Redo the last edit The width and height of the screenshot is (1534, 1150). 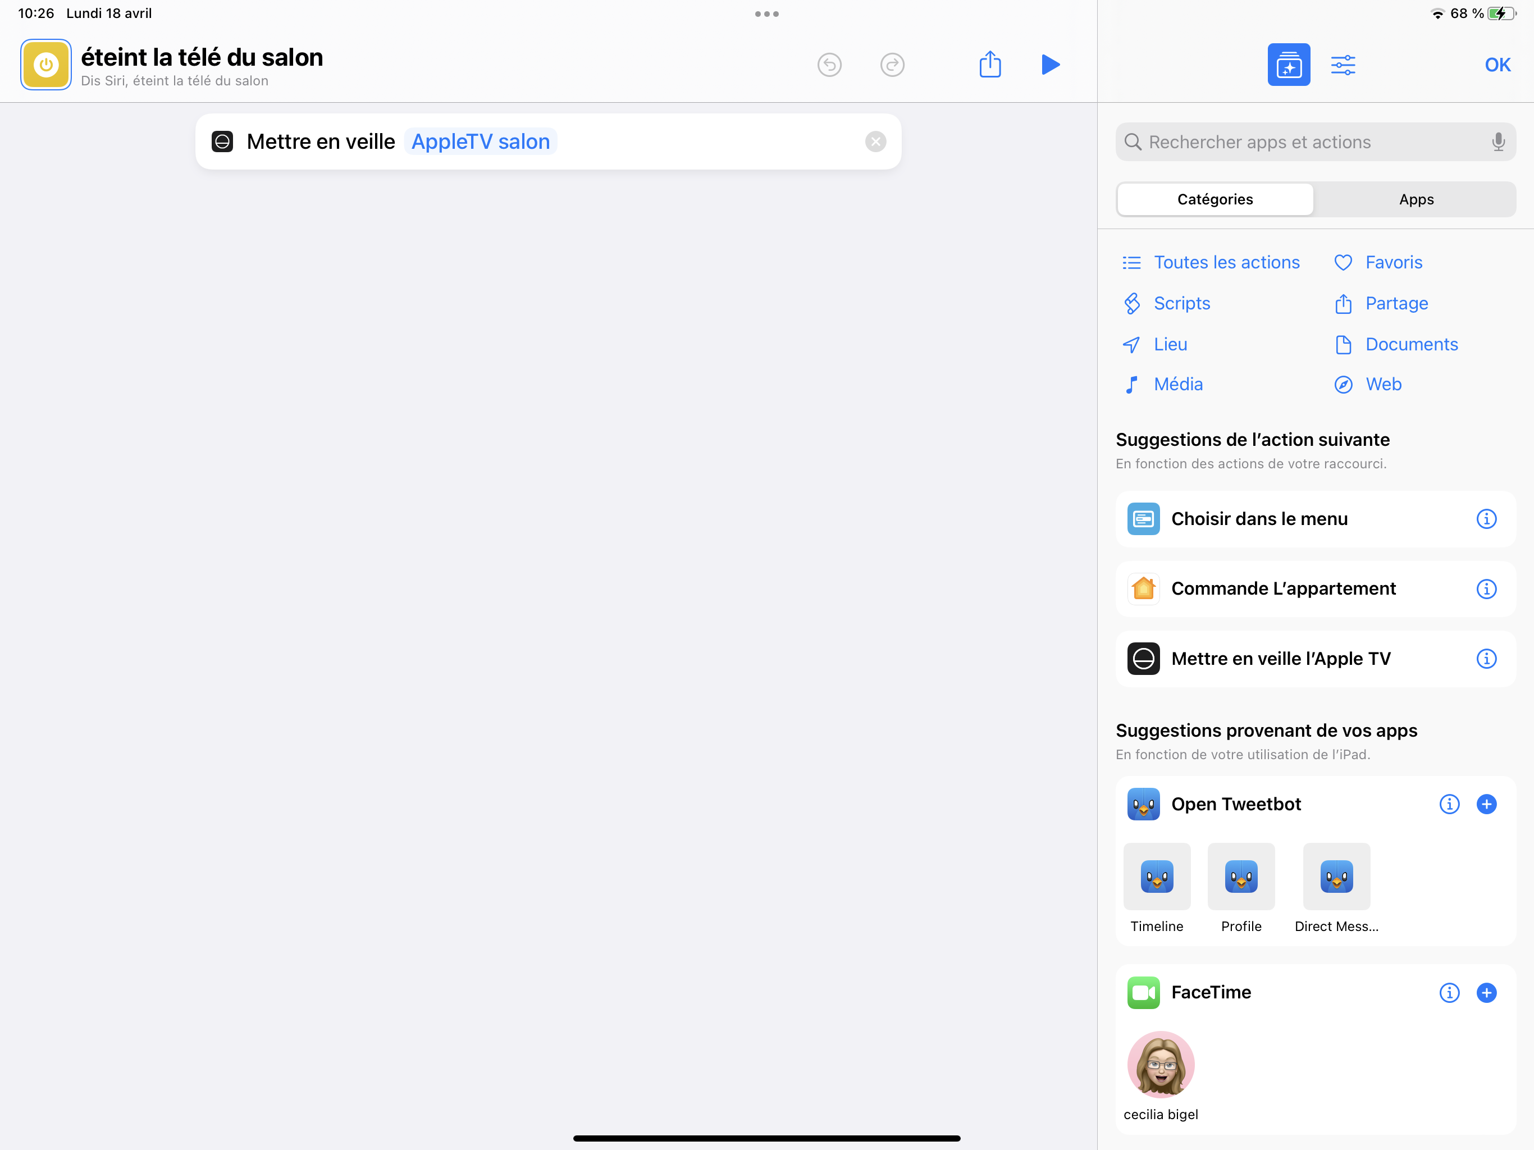tap(893, 65)
